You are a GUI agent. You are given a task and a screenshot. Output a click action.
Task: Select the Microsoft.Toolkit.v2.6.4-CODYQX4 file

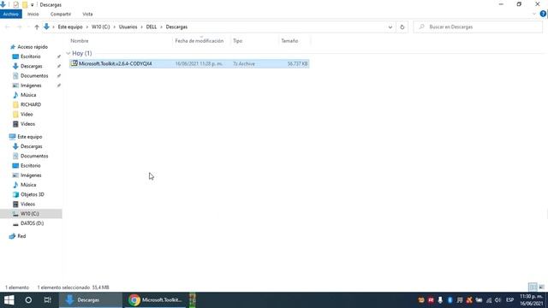click(115, 63)
